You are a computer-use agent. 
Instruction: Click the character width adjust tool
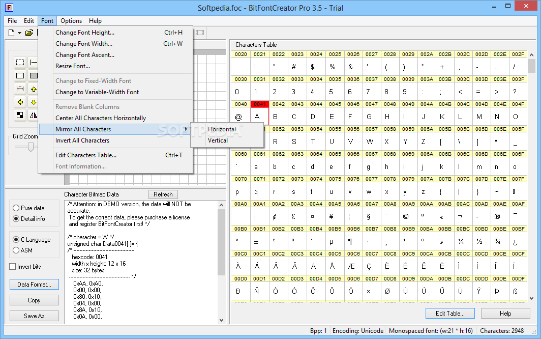point(20,89)
